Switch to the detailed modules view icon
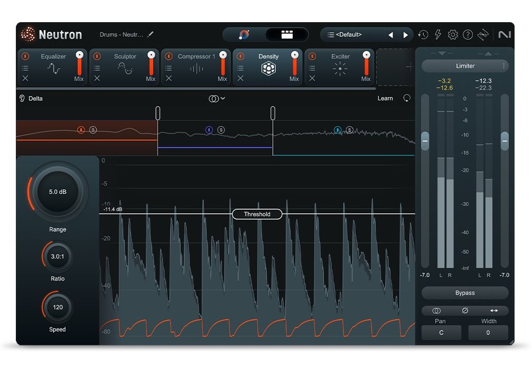 click(287, 34)
